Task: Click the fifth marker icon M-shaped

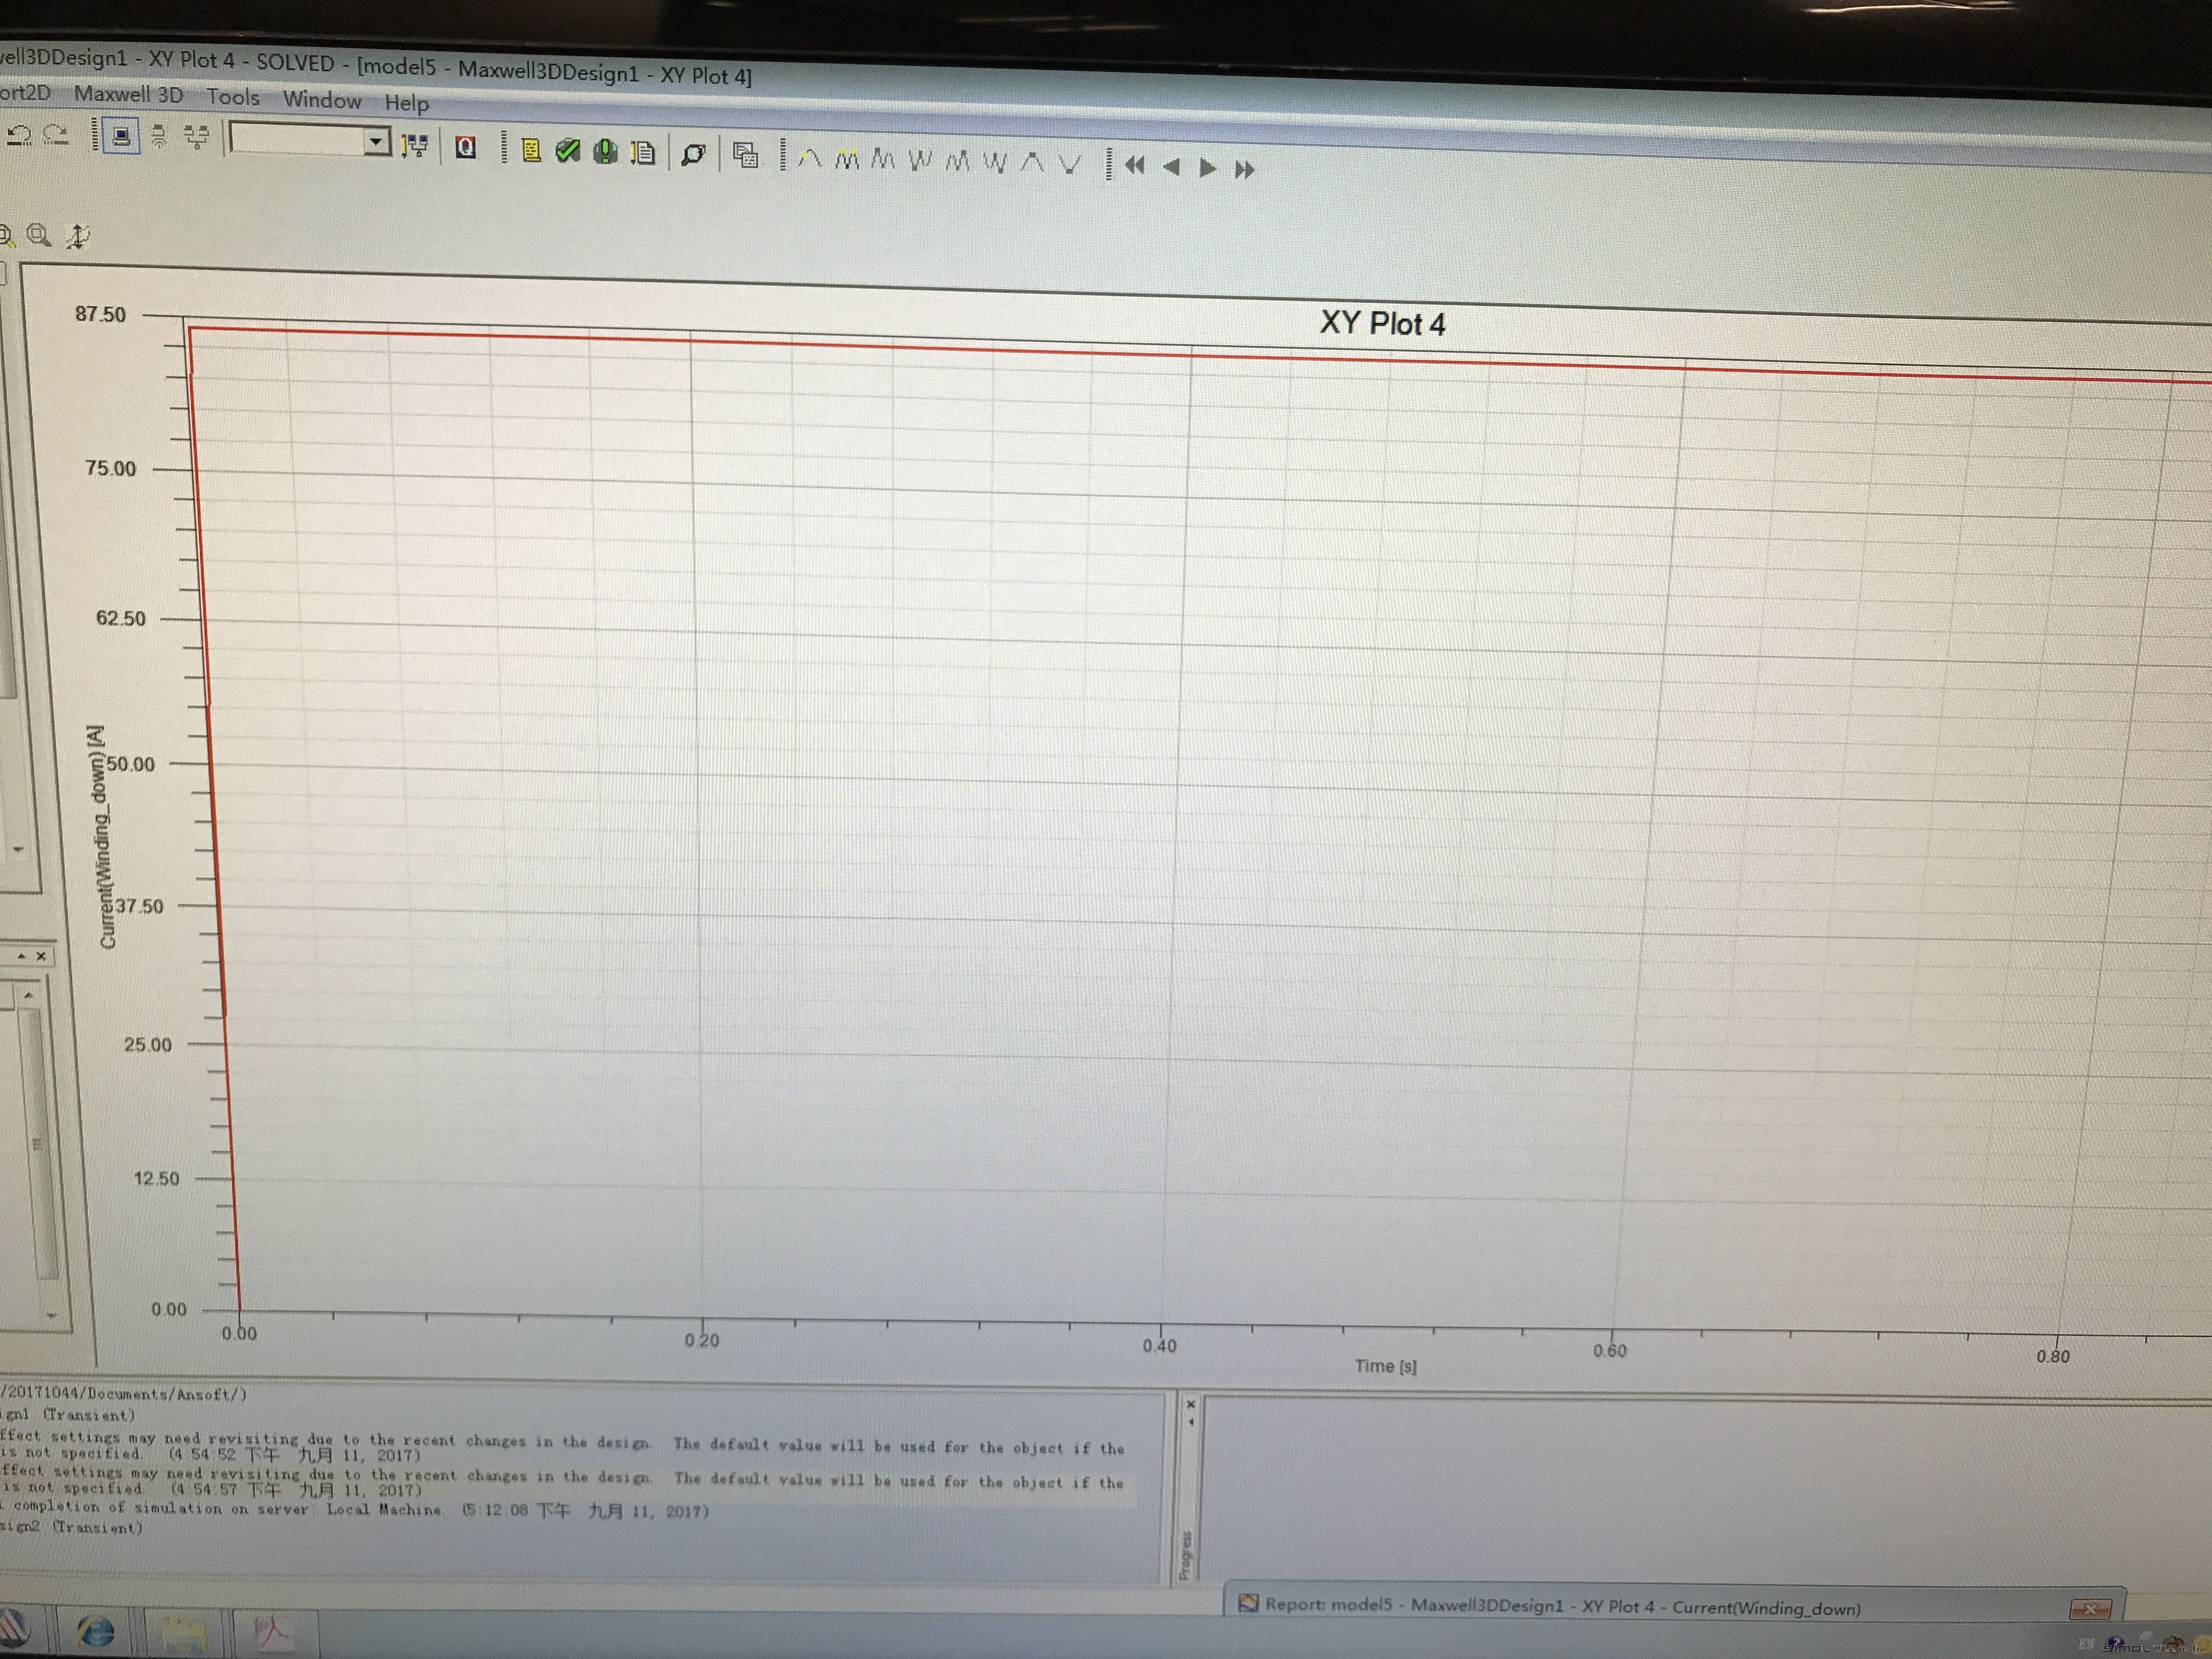Action: coord(957,161)
